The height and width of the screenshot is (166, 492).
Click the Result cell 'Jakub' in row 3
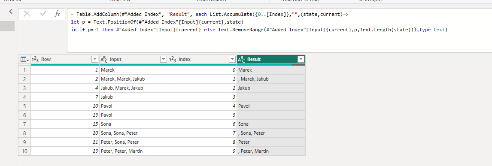[x=271, y=88]
